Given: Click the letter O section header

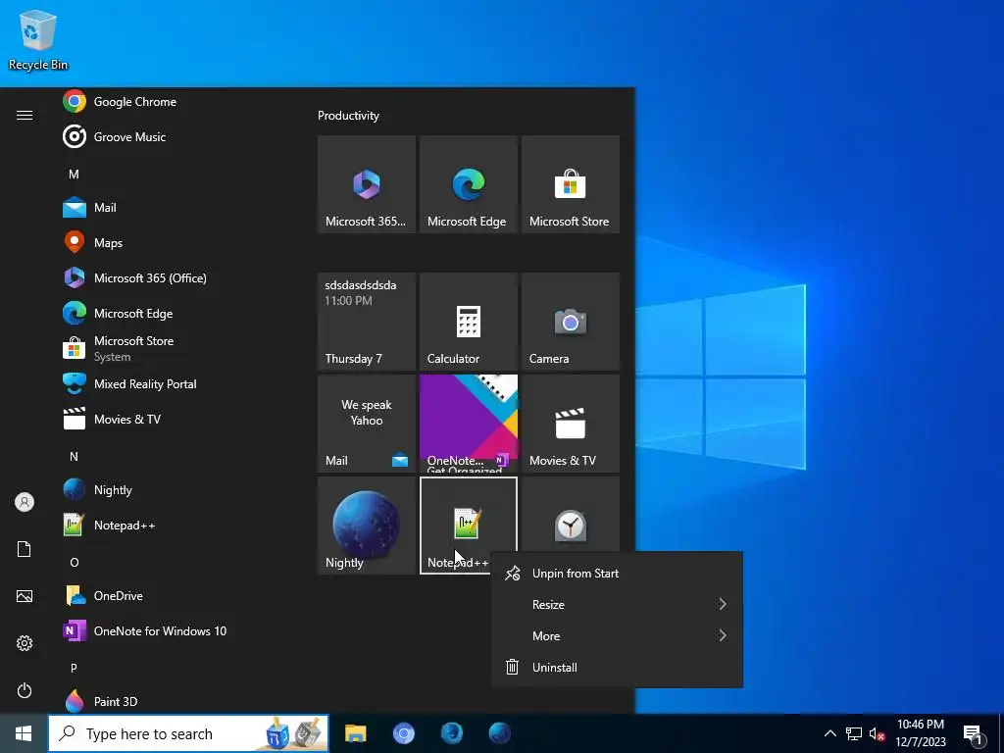Looking at the screenshot, I should point(74,562).
